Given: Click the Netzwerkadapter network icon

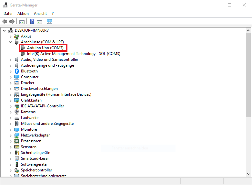Looking at the screenshot, I should [x=17, y=135].
